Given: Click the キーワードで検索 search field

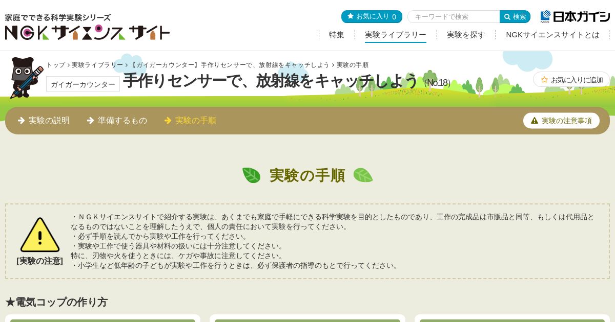Looking at the screenshot, I should click(454, 16).
